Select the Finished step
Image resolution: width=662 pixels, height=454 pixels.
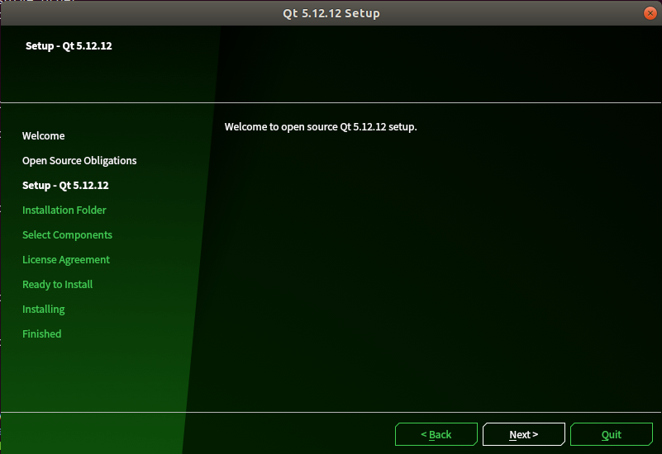[x=42, y=333]
